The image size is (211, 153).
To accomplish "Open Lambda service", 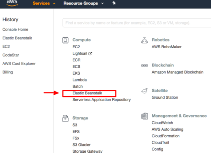I will (x=80, y=80).
